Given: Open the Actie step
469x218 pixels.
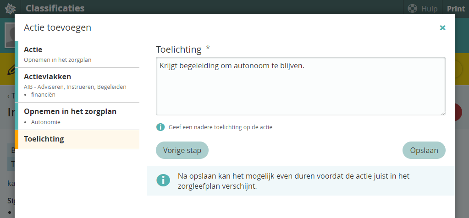Looking at the screenshot, I should click(77, 54).
